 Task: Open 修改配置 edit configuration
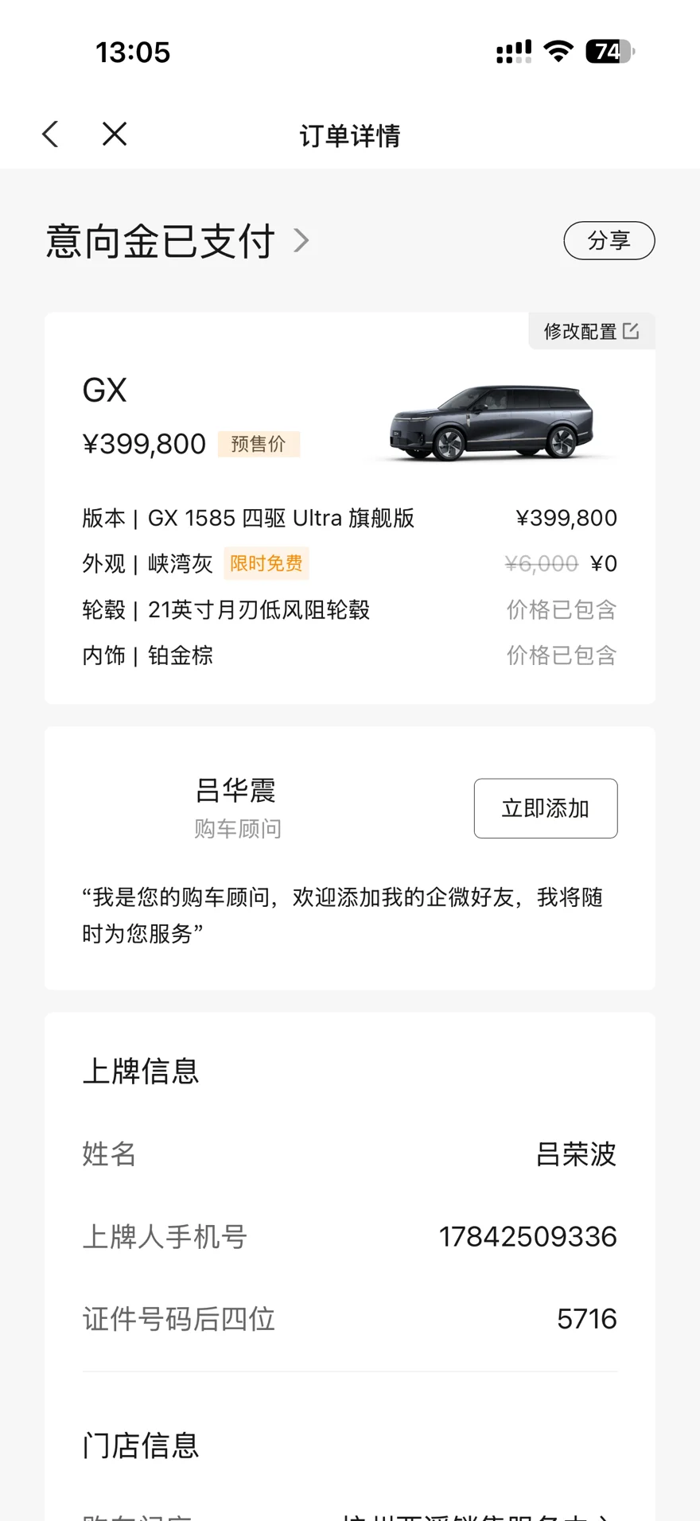tap(581, 331)
